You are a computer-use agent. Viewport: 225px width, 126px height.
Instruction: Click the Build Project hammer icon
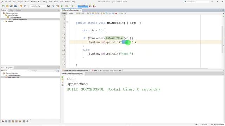coord(53,6)
